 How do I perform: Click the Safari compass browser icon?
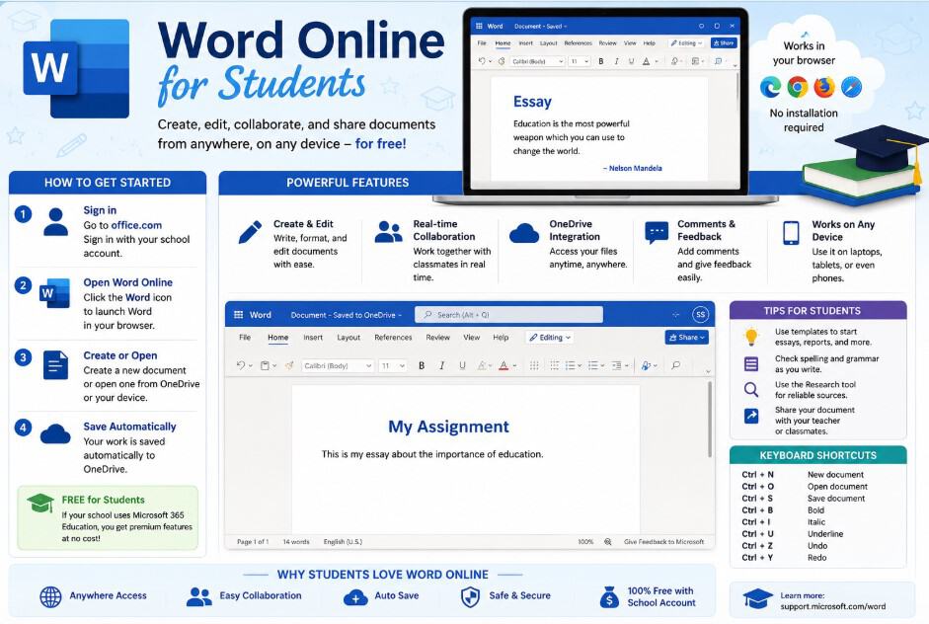coord(851,87)
